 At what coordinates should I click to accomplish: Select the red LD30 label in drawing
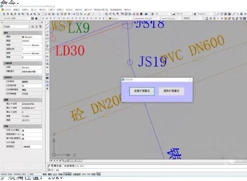point(70,50)
